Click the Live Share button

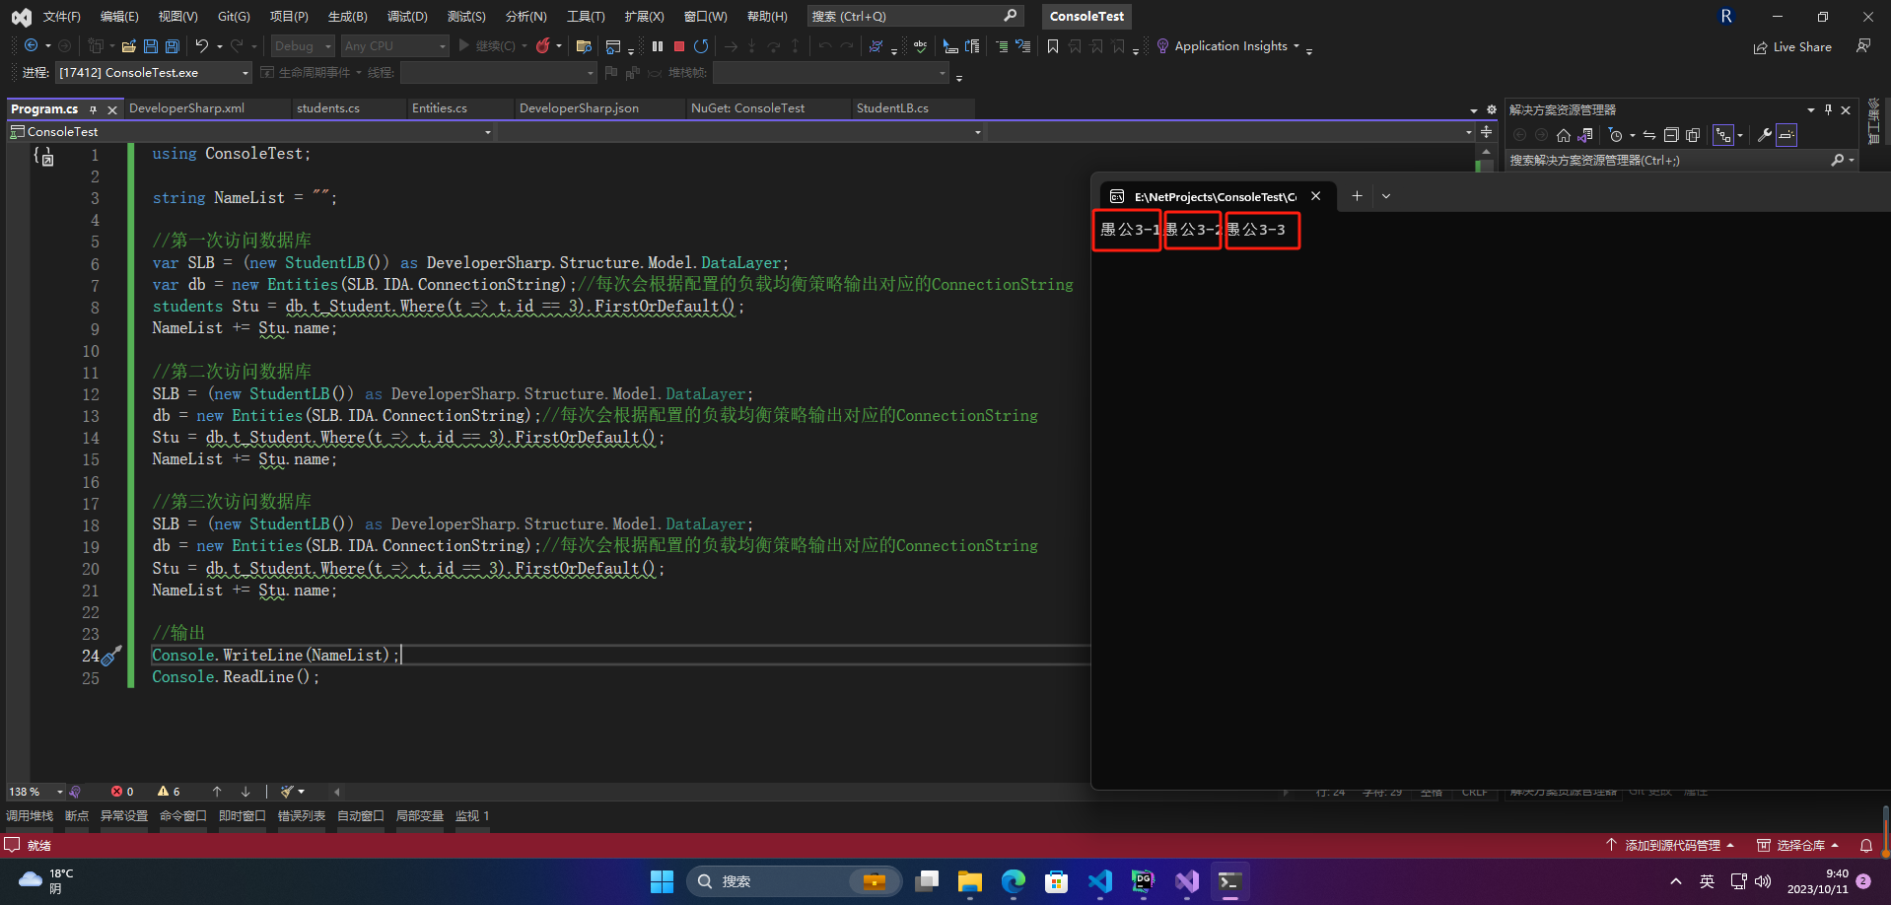(1792, 47)
